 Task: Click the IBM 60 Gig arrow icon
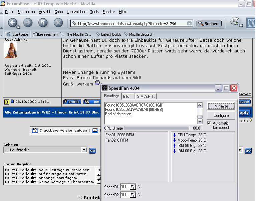[x=175, y=151]
